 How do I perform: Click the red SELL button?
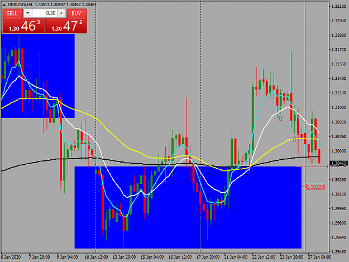pyautogui.click(x=12, y=13)
